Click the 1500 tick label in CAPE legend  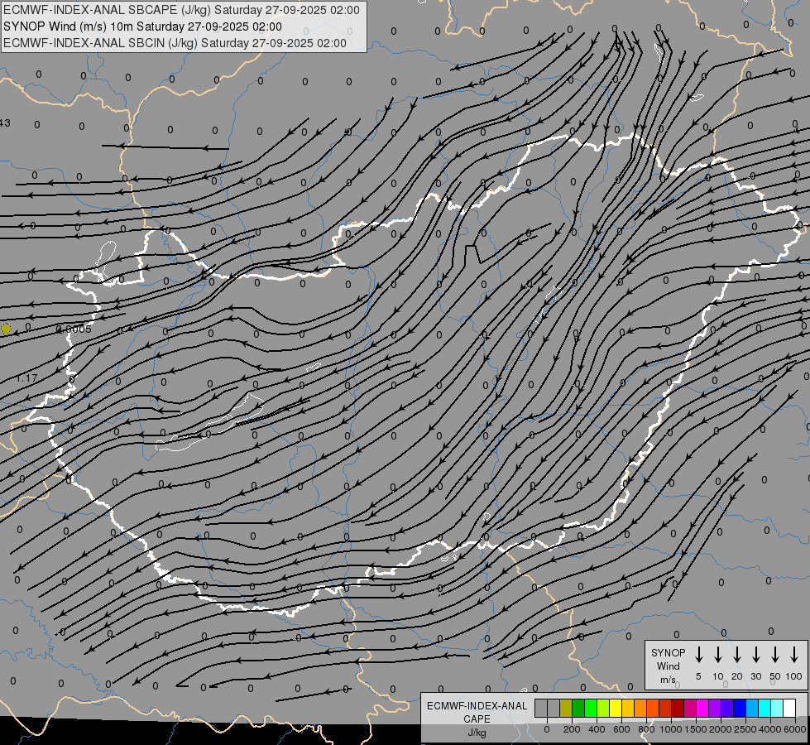(x=696, y=729)
